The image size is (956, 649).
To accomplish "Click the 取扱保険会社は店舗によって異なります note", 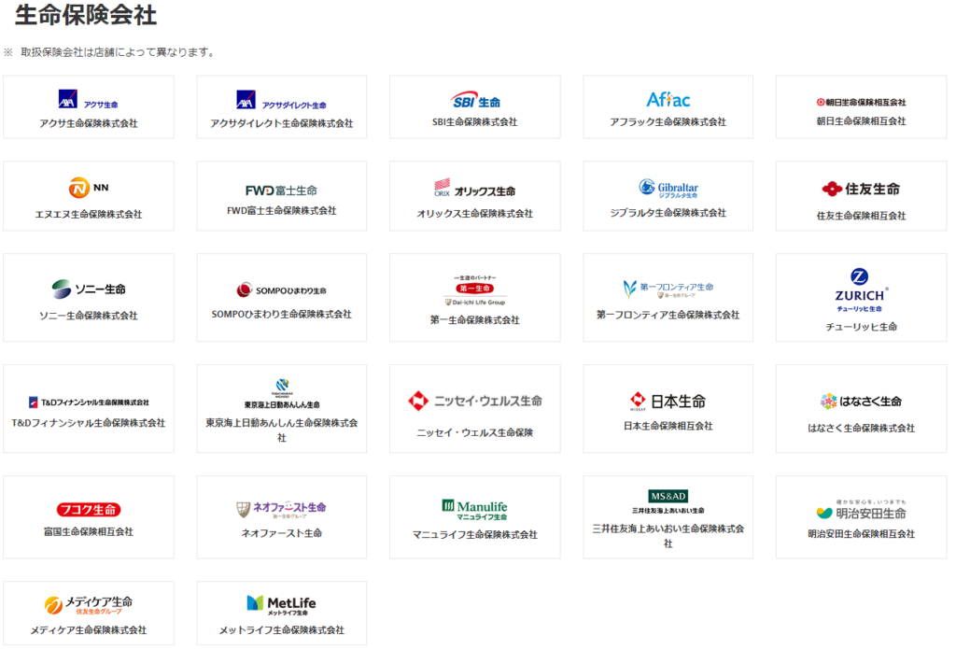I will [117, 52].
